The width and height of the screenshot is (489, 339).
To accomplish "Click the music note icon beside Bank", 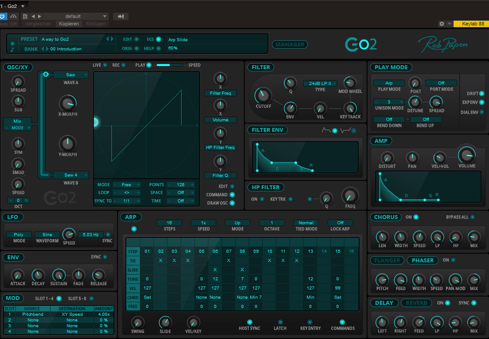I will tap(12, 49).
